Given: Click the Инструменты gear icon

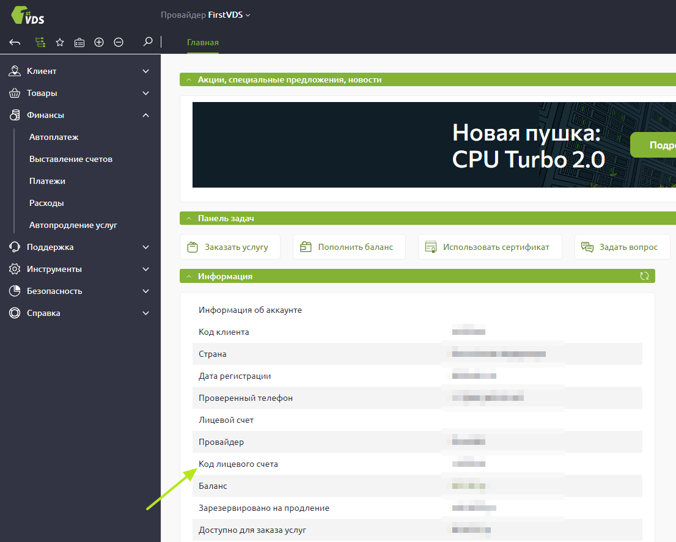Looking at the screenshot, I should click(15, 269).
